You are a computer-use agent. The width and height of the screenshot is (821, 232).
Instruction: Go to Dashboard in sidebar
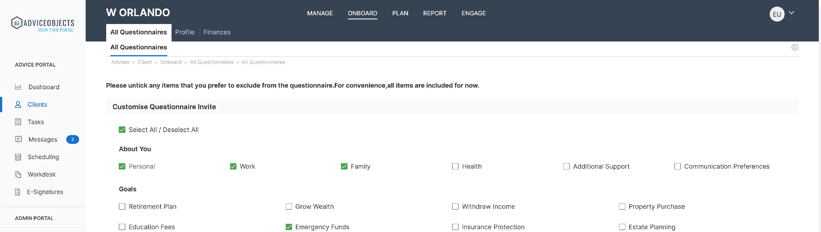(44, 87)
